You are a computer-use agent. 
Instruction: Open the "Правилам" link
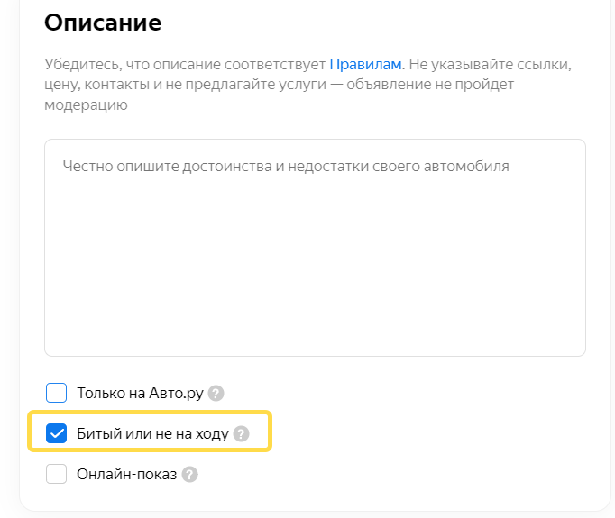click(x=365, y=66)
